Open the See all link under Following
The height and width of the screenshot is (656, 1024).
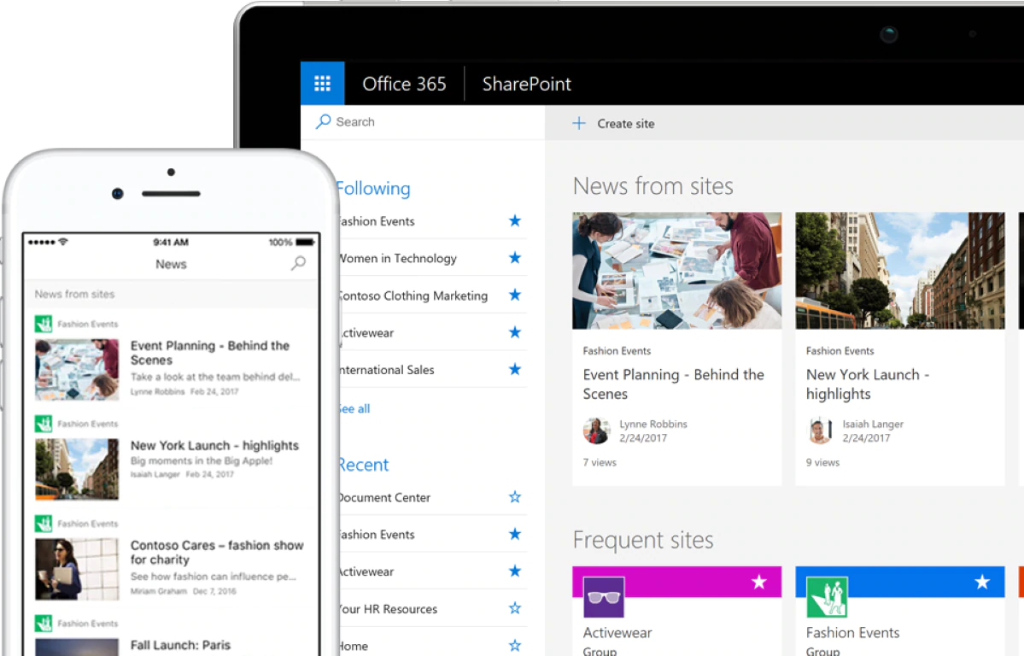pyautogui.click(x=353, y=408)
